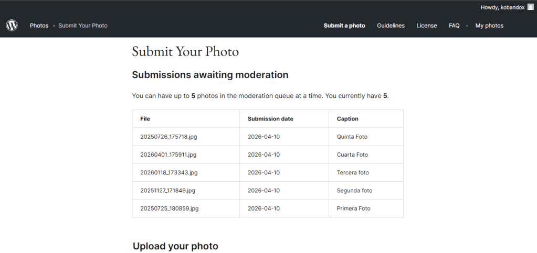Click the Submit Your Photo breadcrumb
537x253 pixels.
tap(83, 26)
